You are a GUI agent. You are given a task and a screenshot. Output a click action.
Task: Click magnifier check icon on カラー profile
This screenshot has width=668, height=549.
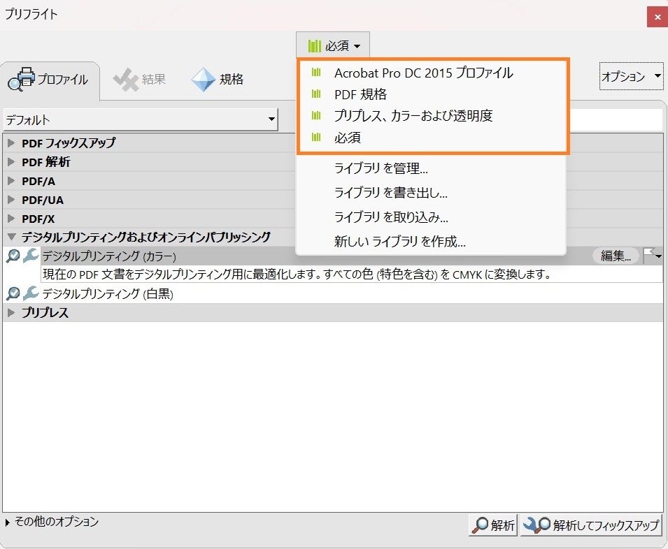pyautogui.click(x=13, y=256)
